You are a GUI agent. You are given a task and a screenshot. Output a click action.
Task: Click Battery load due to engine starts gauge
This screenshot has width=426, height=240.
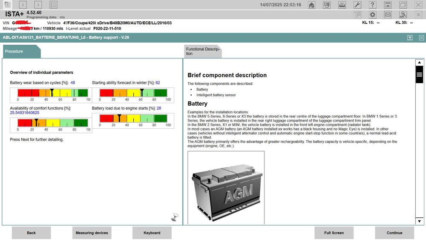(x=133, y=121)
